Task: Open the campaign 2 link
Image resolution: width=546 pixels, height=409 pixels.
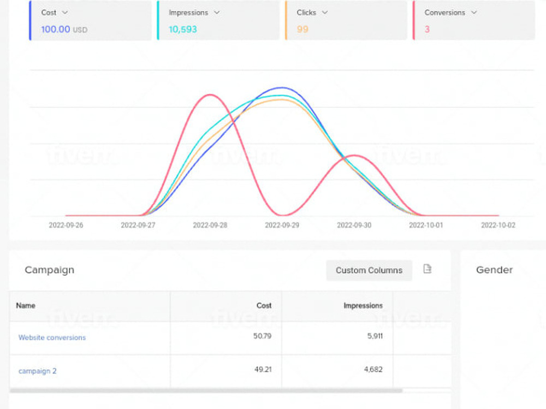Action: tap(38, 371)
